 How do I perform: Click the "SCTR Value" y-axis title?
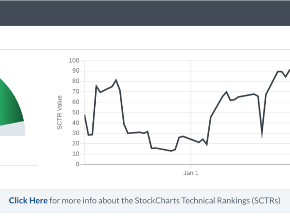click(x=60, y=112)
